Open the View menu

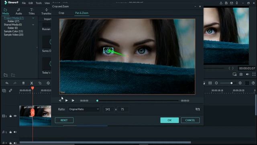47,3
